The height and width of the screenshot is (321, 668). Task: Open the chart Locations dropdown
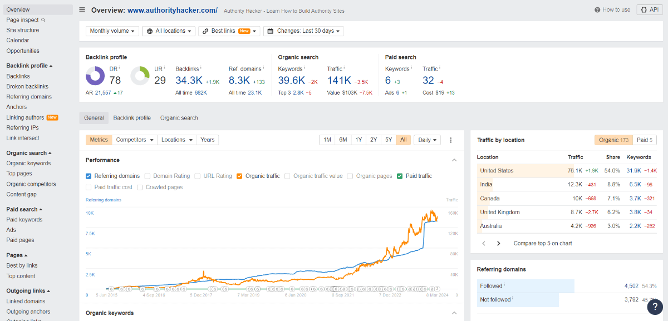coord(177,140)
